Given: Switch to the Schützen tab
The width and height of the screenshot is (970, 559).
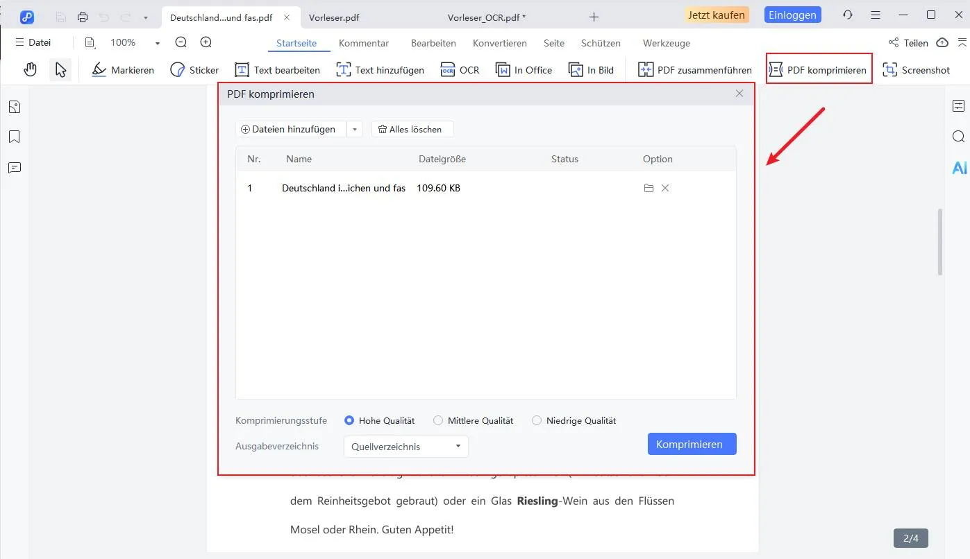Looking at the screenshot, I should click(x=601, y=43).
